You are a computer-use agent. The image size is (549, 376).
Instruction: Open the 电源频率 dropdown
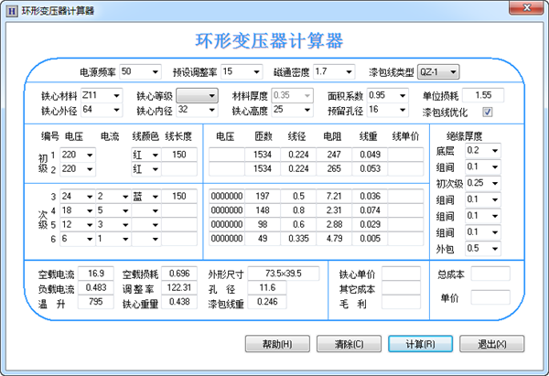click(153, 71)
